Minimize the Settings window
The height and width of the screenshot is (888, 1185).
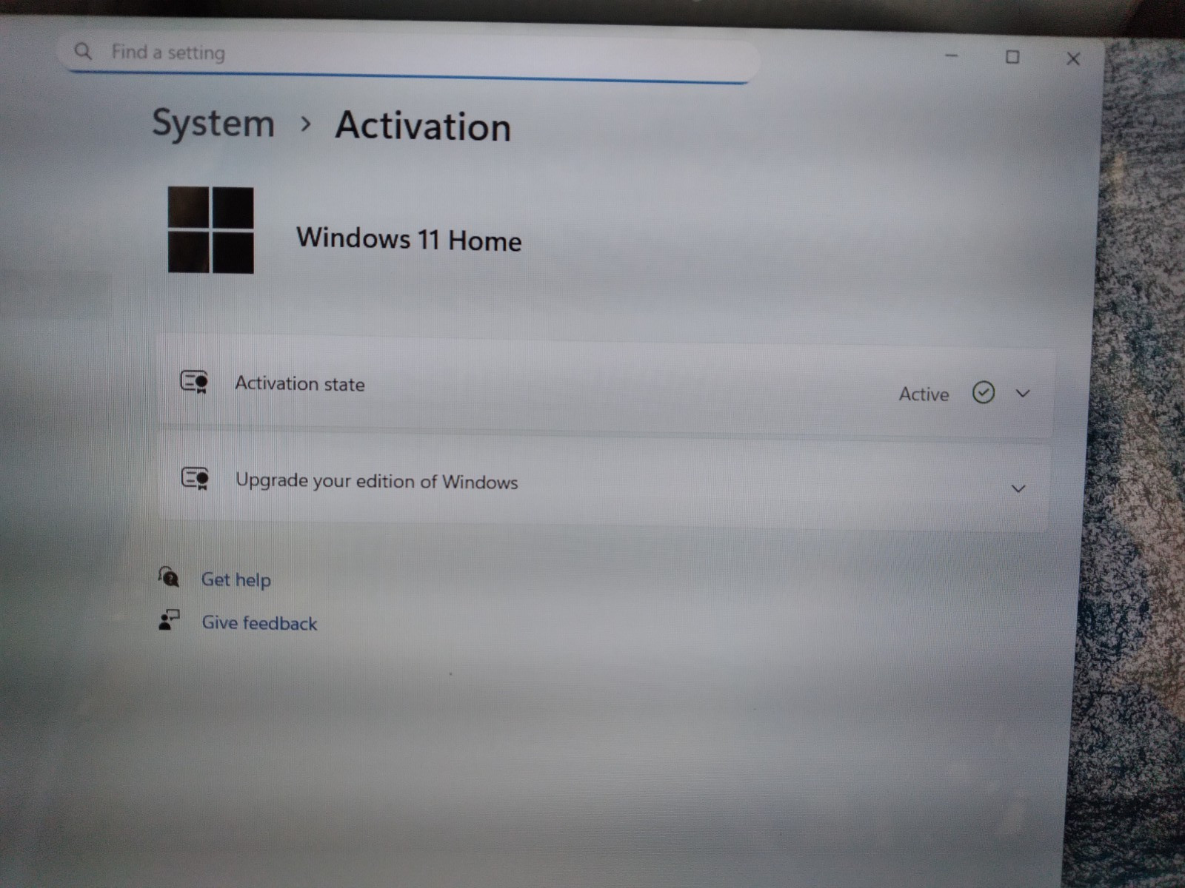point(952,55)
